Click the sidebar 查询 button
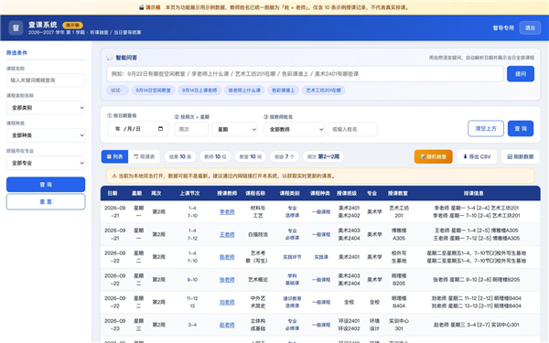The image size is (549, 343). click(x=46, y=185)
